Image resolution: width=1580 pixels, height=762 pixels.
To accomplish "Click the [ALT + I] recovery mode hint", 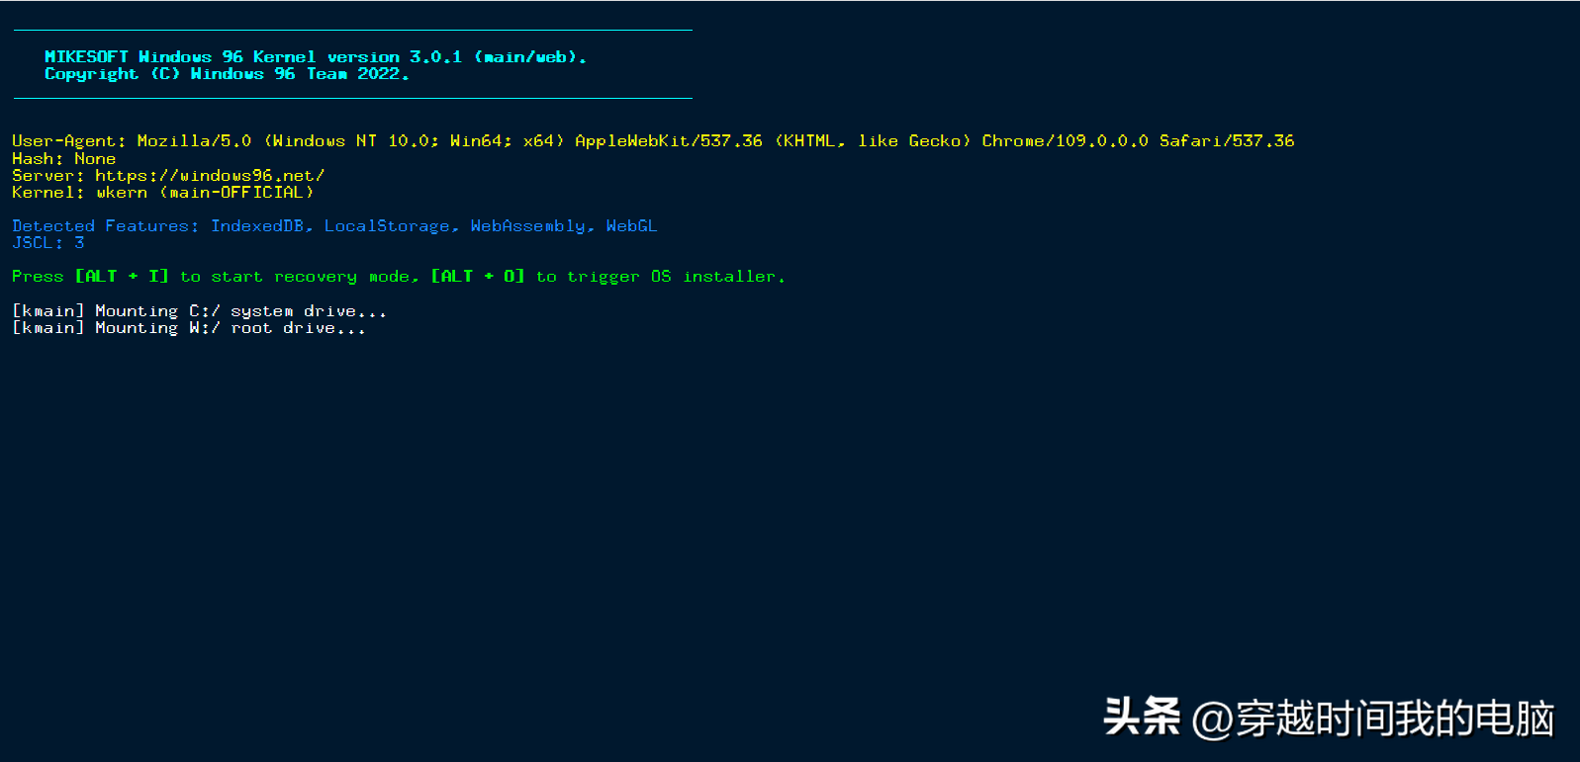I will click(x=123, y=277).
